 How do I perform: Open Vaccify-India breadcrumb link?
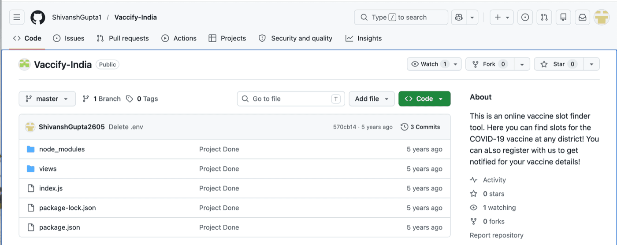pos(136,17)
